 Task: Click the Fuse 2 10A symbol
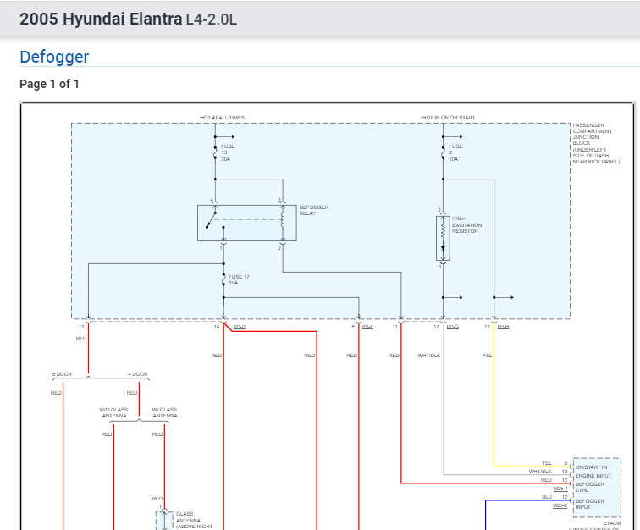click(443, 153)
